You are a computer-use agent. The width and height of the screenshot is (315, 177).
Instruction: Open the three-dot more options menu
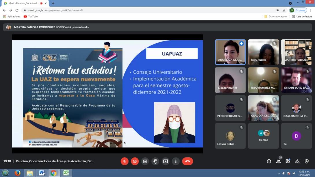coord(176,161)
